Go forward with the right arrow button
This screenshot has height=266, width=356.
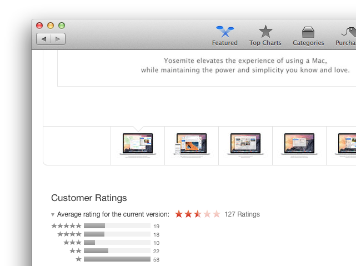click(58, 39)
